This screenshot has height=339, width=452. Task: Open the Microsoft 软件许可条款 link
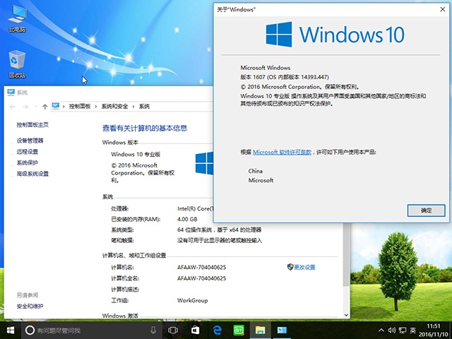point(282,152)
